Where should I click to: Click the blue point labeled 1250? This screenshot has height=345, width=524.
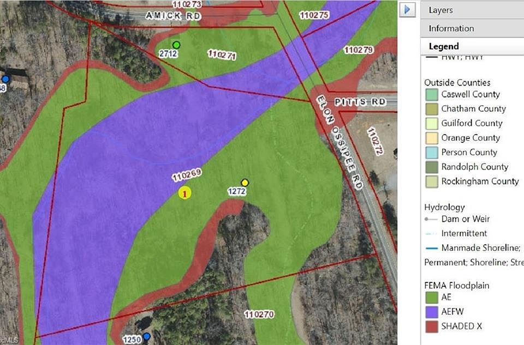[147, 337]
